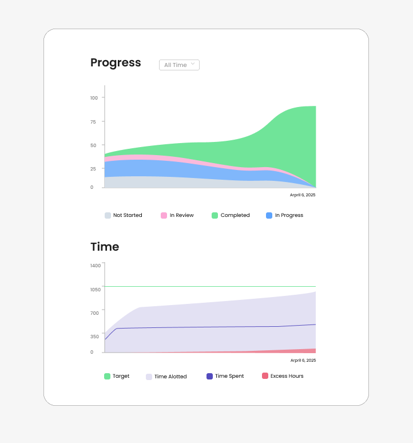This screenshot has height=443, width=413.
Task: Click the Target legend label
Action: (121, 377)
